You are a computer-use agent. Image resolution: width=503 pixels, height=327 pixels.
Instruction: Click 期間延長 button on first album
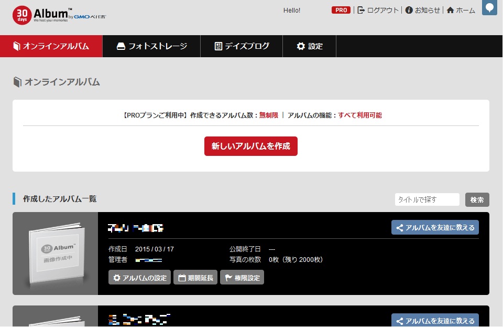(195, 278)
